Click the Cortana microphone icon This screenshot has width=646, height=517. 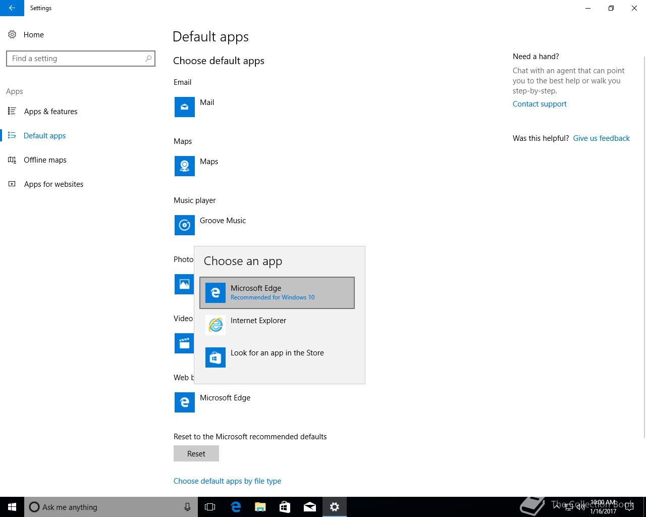tap(187, 507)
